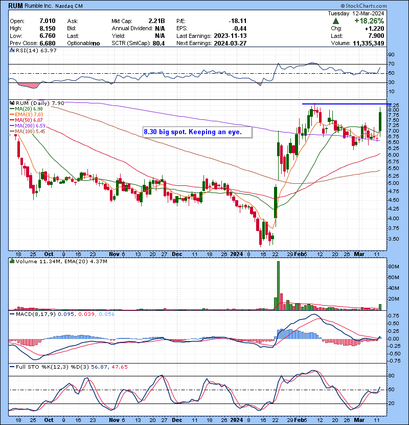Image resolution: width=409 pixels, height=425 pixels.
Task: Click the Rumble Inc. company name
Action: coord(39,6)
